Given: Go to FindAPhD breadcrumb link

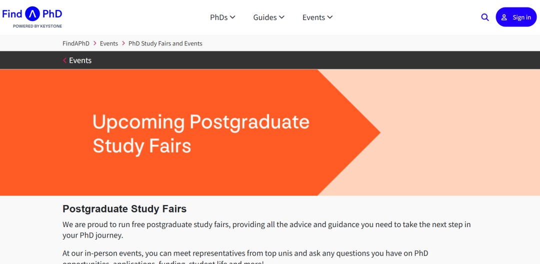Looking at the screenshot, I should coord(76,43).
